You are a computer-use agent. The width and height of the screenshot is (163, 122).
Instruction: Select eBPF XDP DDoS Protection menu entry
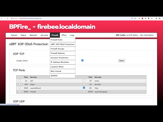pos(62,44)
